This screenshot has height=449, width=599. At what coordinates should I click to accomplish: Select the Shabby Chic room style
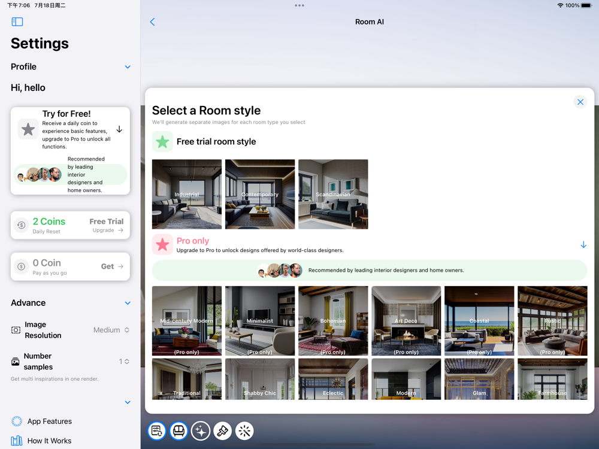click(260, 379)
